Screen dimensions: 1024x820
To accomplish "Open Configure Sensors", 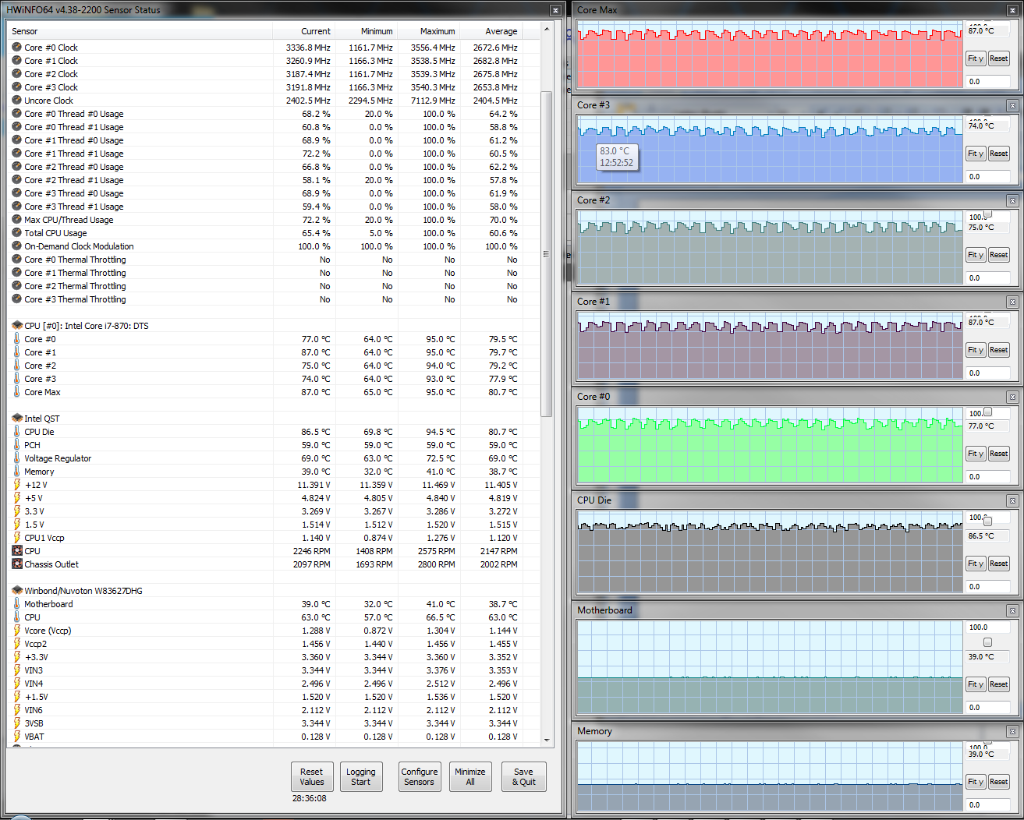I will click(420, 776).
